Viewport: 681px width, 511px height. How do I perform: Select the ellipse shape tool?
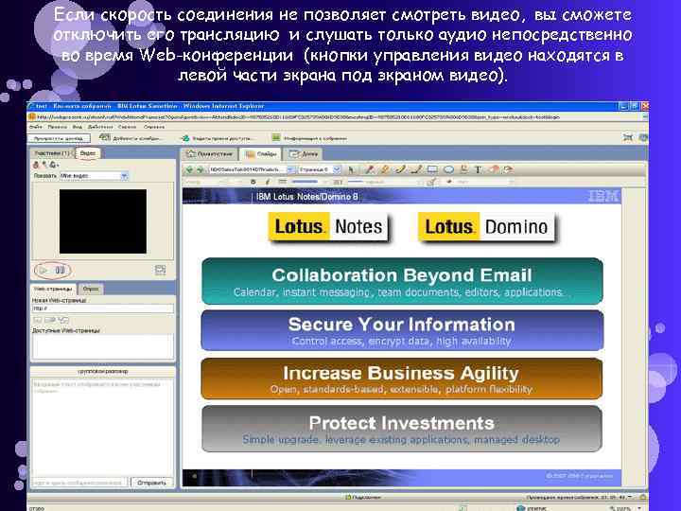[448, 169]
